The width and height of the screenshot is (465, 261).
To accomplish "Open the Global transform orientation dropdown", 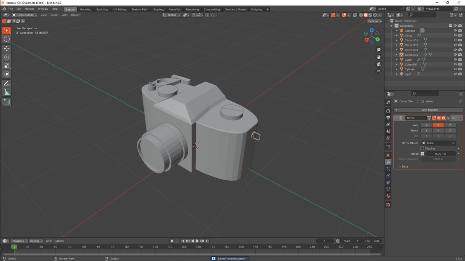I will click(x=171, y=15).
